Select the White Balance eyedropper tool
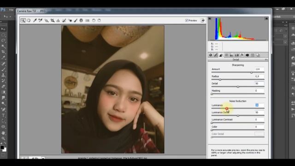 pyautogui.click(x=35, y=20)
